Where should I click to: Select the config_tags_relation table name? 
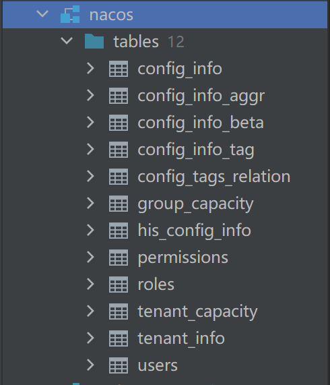pos(213,177)
